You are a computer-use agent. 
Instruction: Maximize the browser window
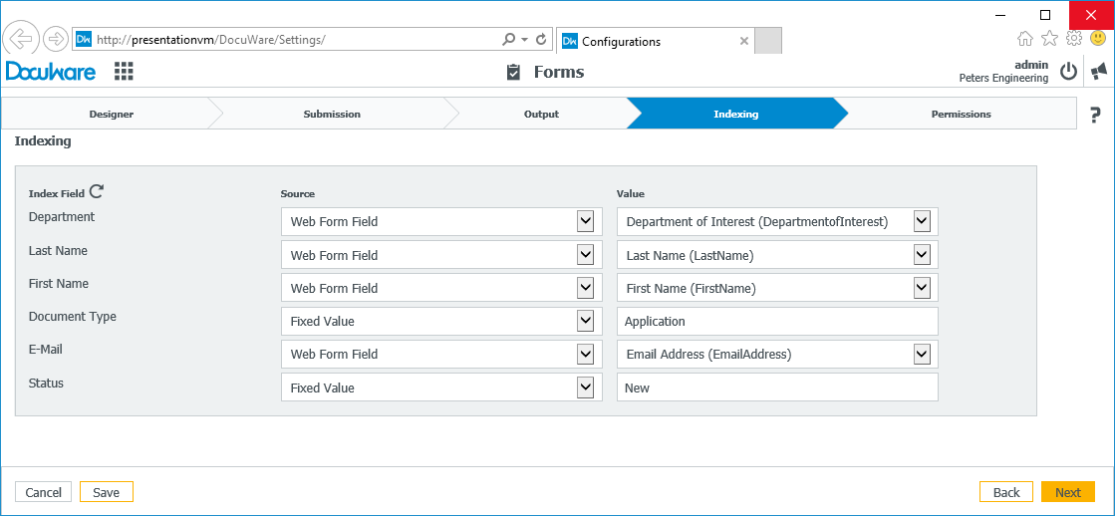(1044, 14)
